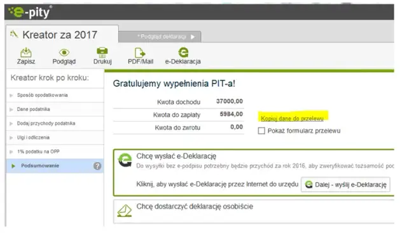
Task: Export via PDF/Mail icon
Action: tap(140, 53)
